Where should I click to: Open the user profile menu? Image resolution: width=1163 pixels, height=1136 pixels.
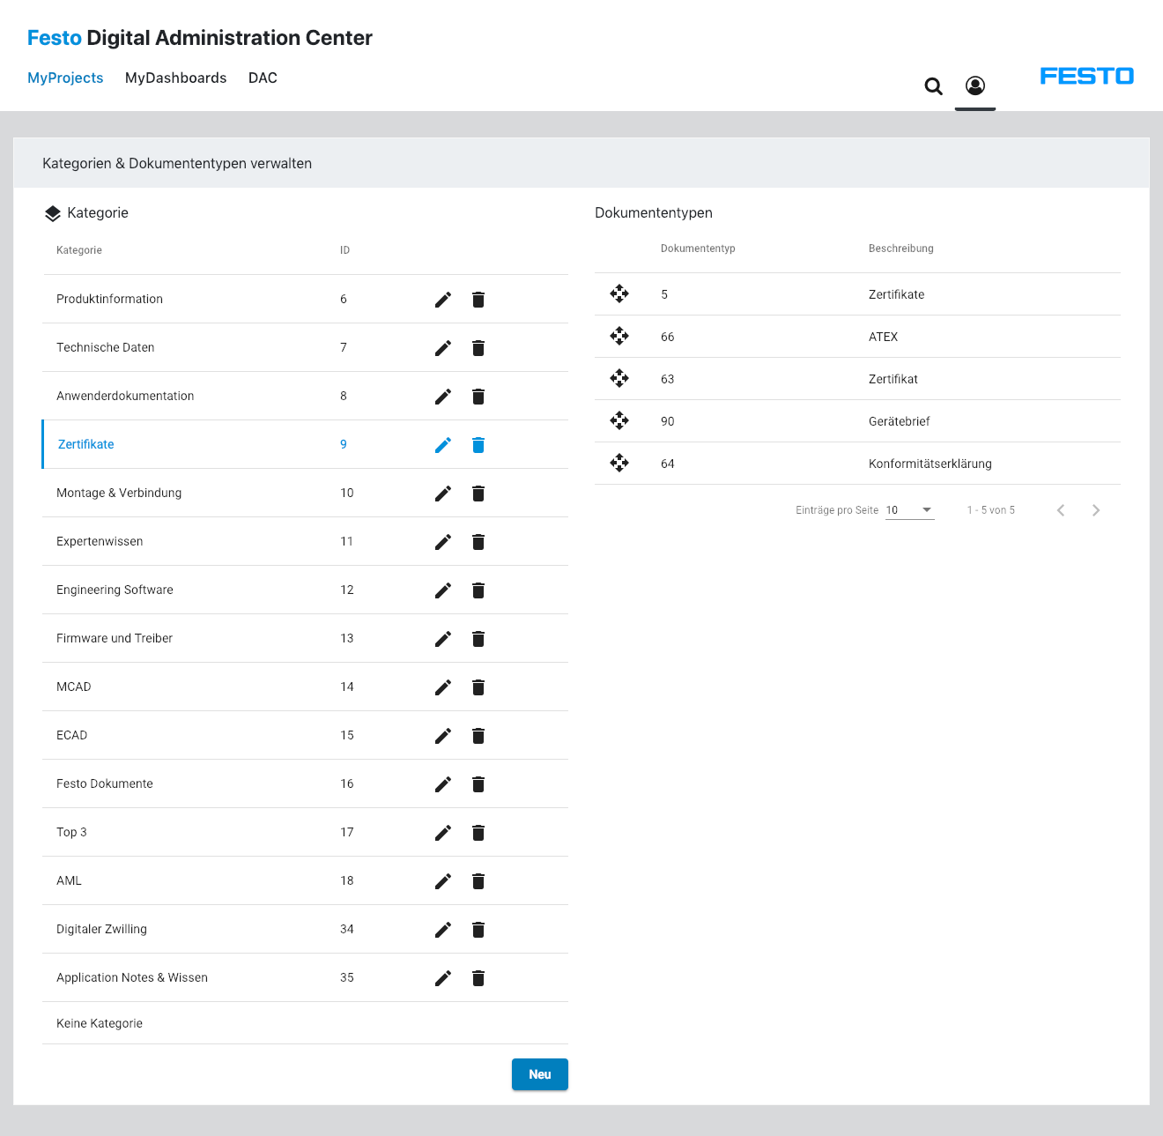click(x=974, y=86)
